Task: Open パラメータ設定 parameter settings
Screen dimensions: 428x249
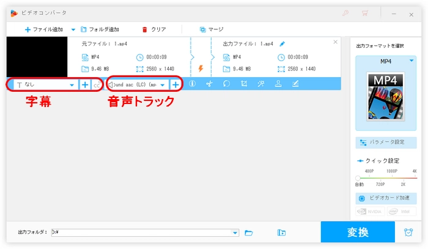Action: 385,142
